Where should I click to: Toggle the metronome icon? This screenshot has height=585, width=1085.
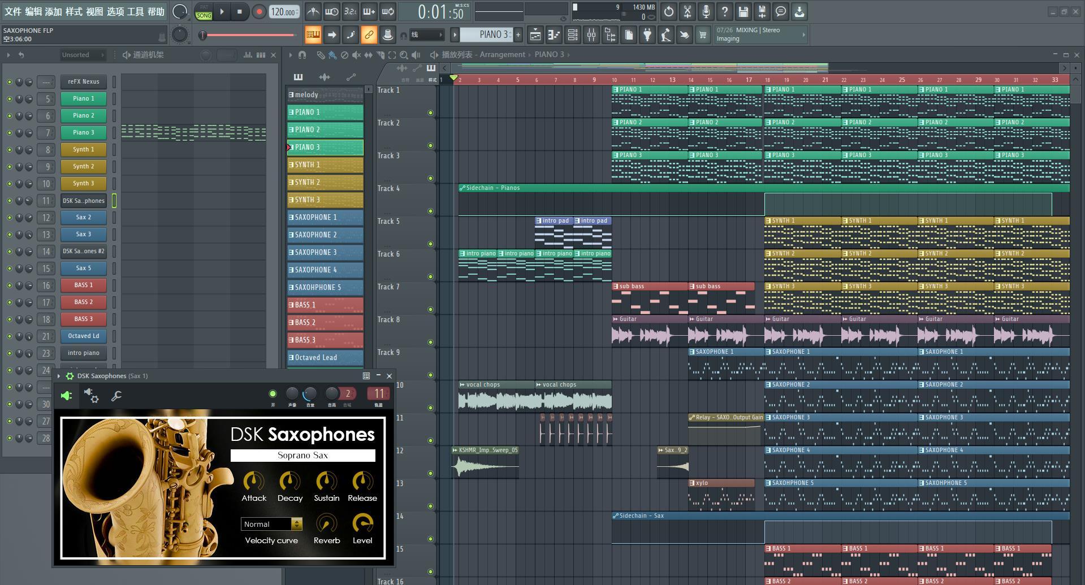click(313, 11)
